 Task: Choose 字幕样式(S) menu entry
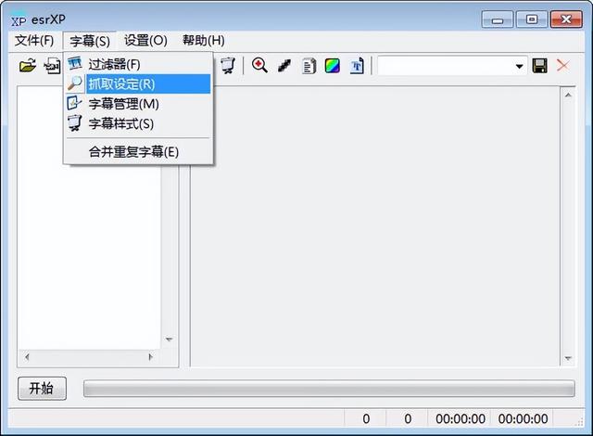[138, 123]
